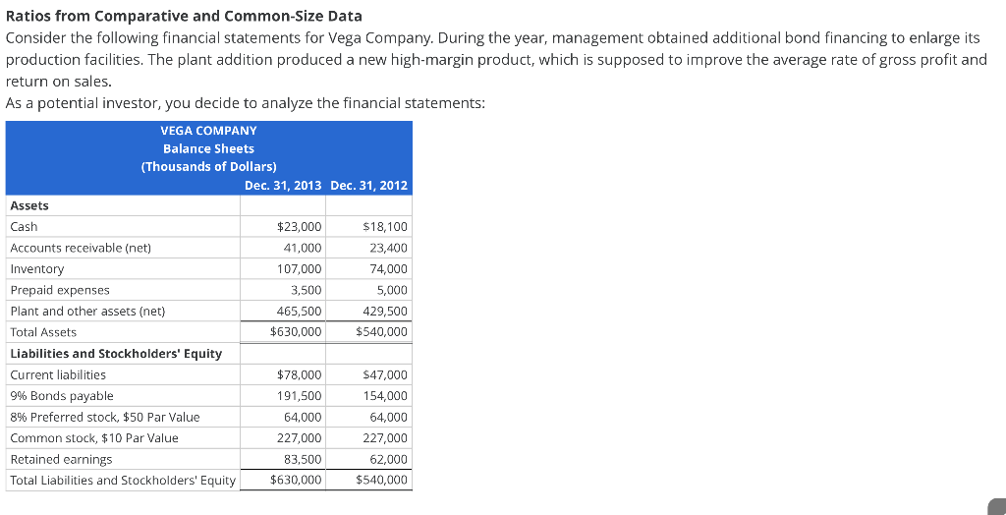Click the Accounts receivable value 41,000
The width and height of the screenshot is (1006, 515).
(303, 248)
